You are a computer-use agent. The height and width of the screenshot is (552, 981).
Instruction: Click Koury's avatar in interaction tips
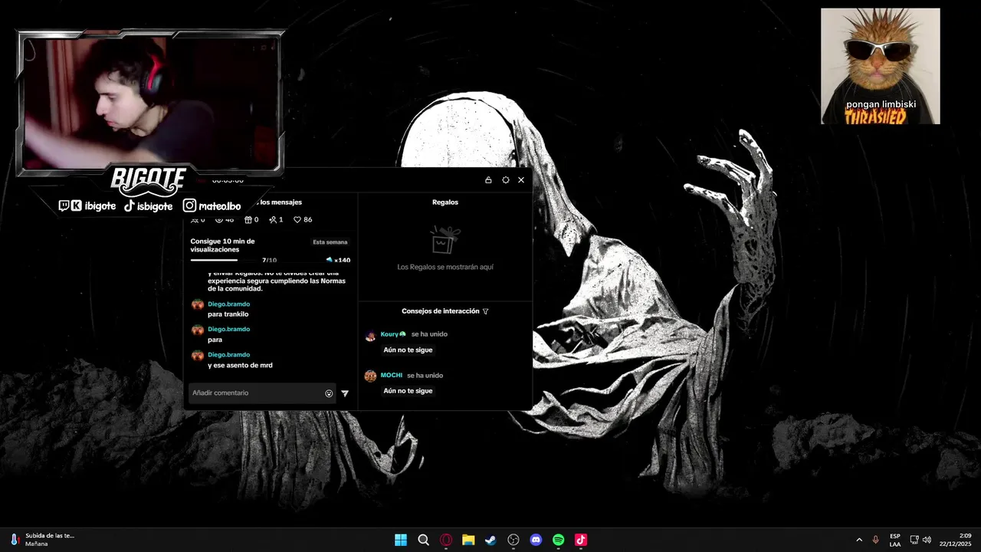pyautogui.click(x=370, y=335)
